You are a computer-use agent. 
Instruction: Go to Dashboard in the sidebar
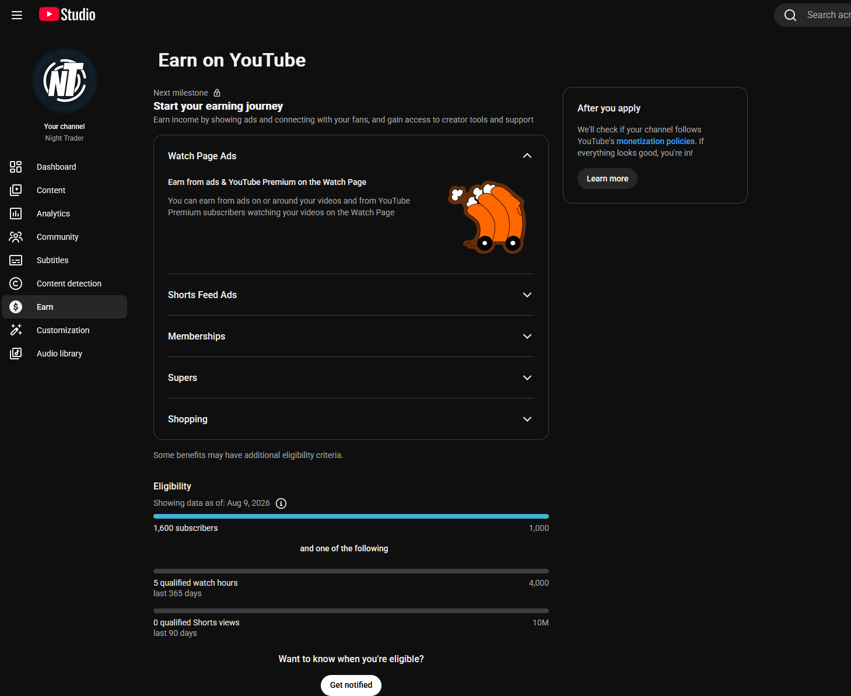click(x=65, y=167)
